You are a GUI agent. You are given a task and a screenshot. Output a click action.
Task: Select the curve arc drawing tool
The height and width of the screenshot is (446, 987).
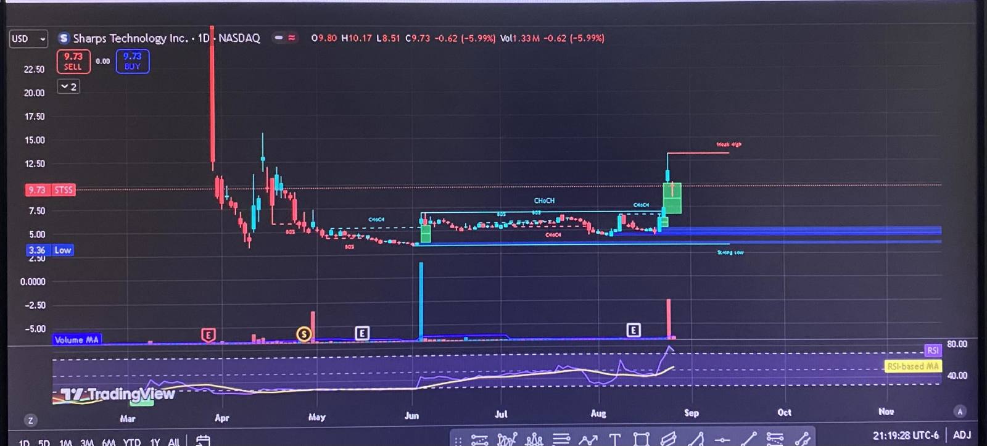(696, 439)
